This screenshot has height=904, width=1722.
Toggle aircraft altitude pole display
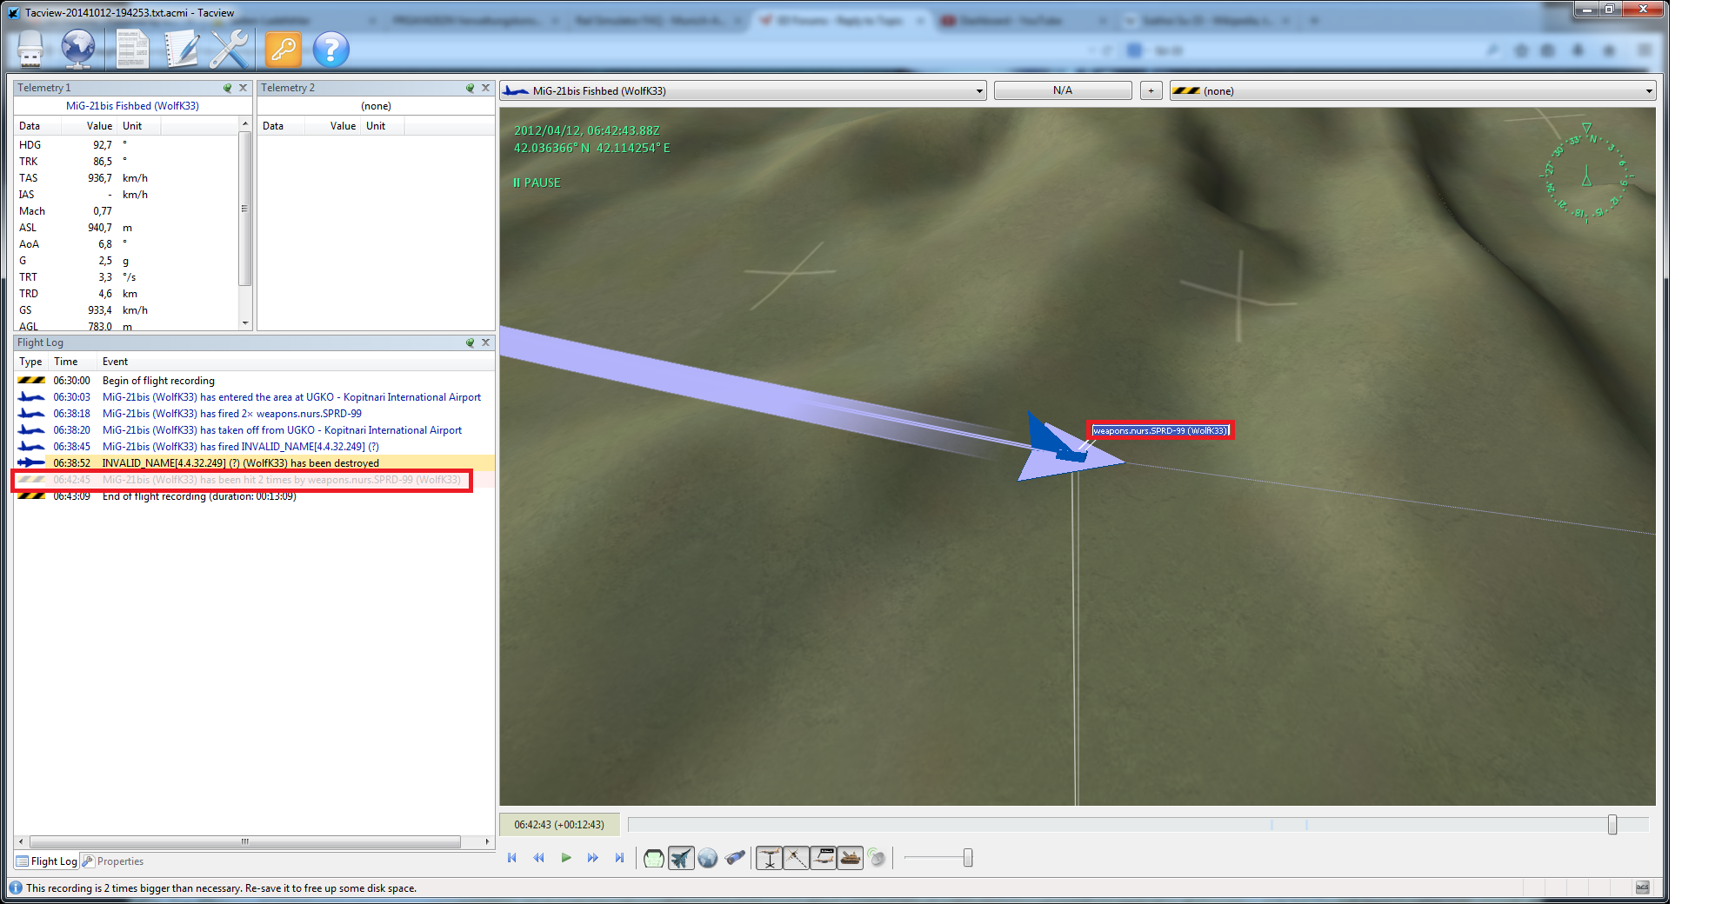[769, 859]
